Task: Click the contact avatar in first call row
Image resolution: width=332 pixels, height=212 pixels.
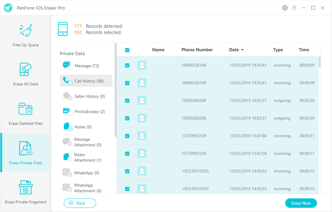Action: coord(142,65)
